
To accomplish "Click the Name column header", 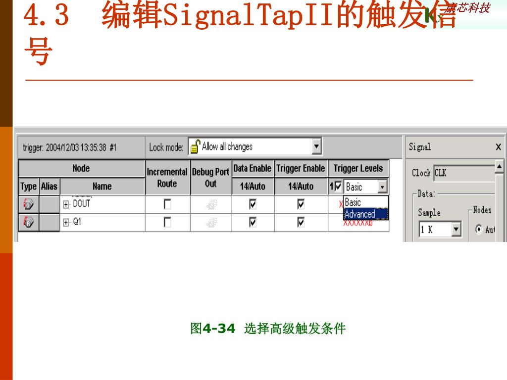I will 102,187.
